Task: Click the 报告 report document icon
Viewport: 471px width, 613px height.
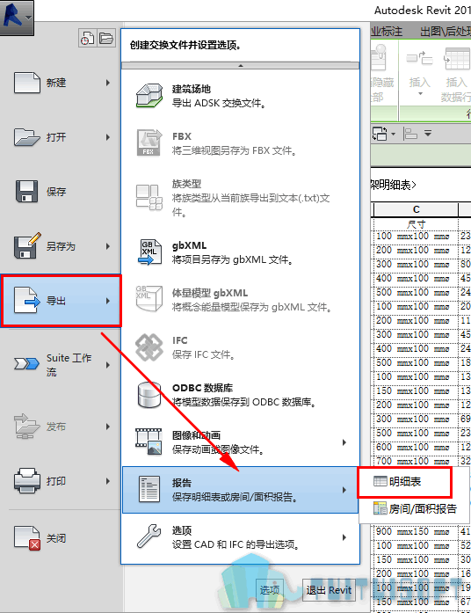Action: tap(149, 489)
